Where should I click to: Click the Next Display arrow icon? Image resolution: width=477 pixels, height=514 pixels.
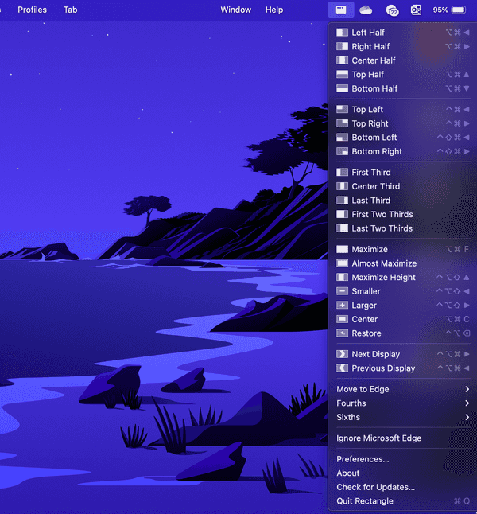point(343,354)
